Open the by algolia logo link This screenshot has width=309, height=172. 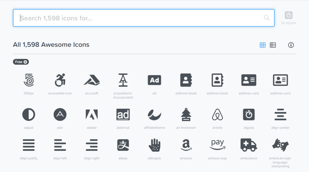tap(288, 18)
